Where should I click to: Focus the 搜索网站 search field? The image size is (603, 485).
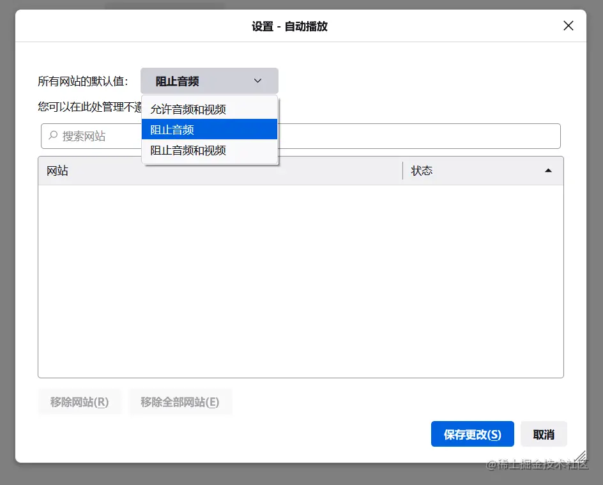(x=300, y=135)
